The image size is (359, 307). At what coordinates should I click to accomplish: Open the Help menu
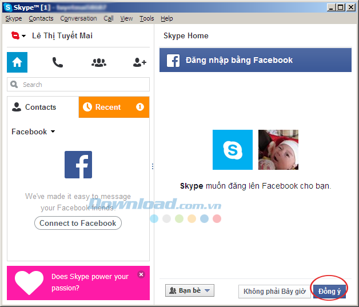pyautogui.click(x=167, y=18)
